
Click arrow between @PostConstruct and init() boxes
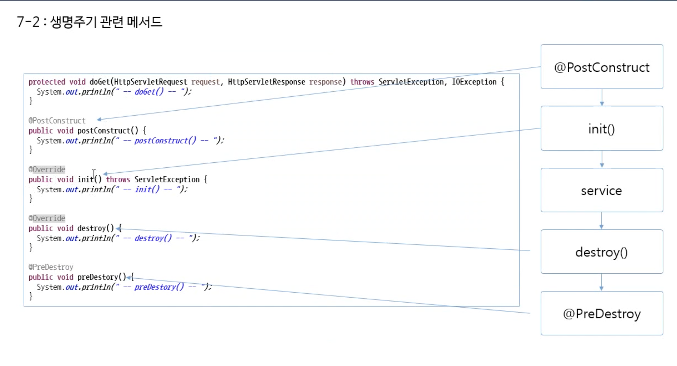(602, 98)
